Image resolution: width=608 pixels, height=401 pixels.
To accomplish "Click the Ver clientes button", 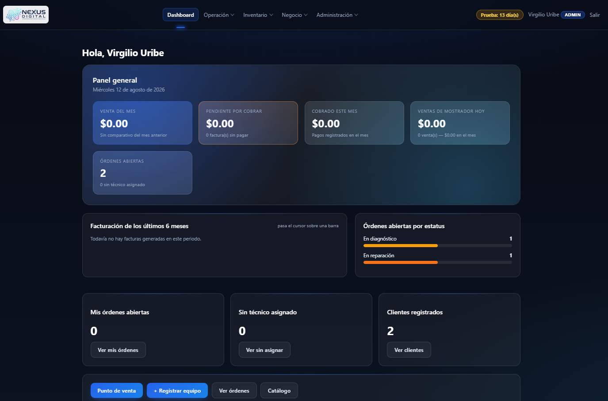I will tap(409, 350).
